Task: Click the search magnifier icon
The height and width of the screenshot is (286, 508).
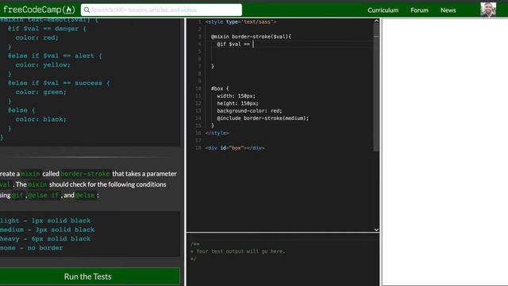Action: [x=87, y=10]
